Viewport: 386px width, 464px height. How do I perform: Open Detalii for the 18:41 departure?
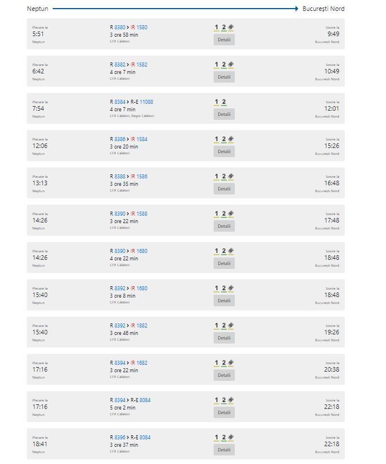coord(224,450)
